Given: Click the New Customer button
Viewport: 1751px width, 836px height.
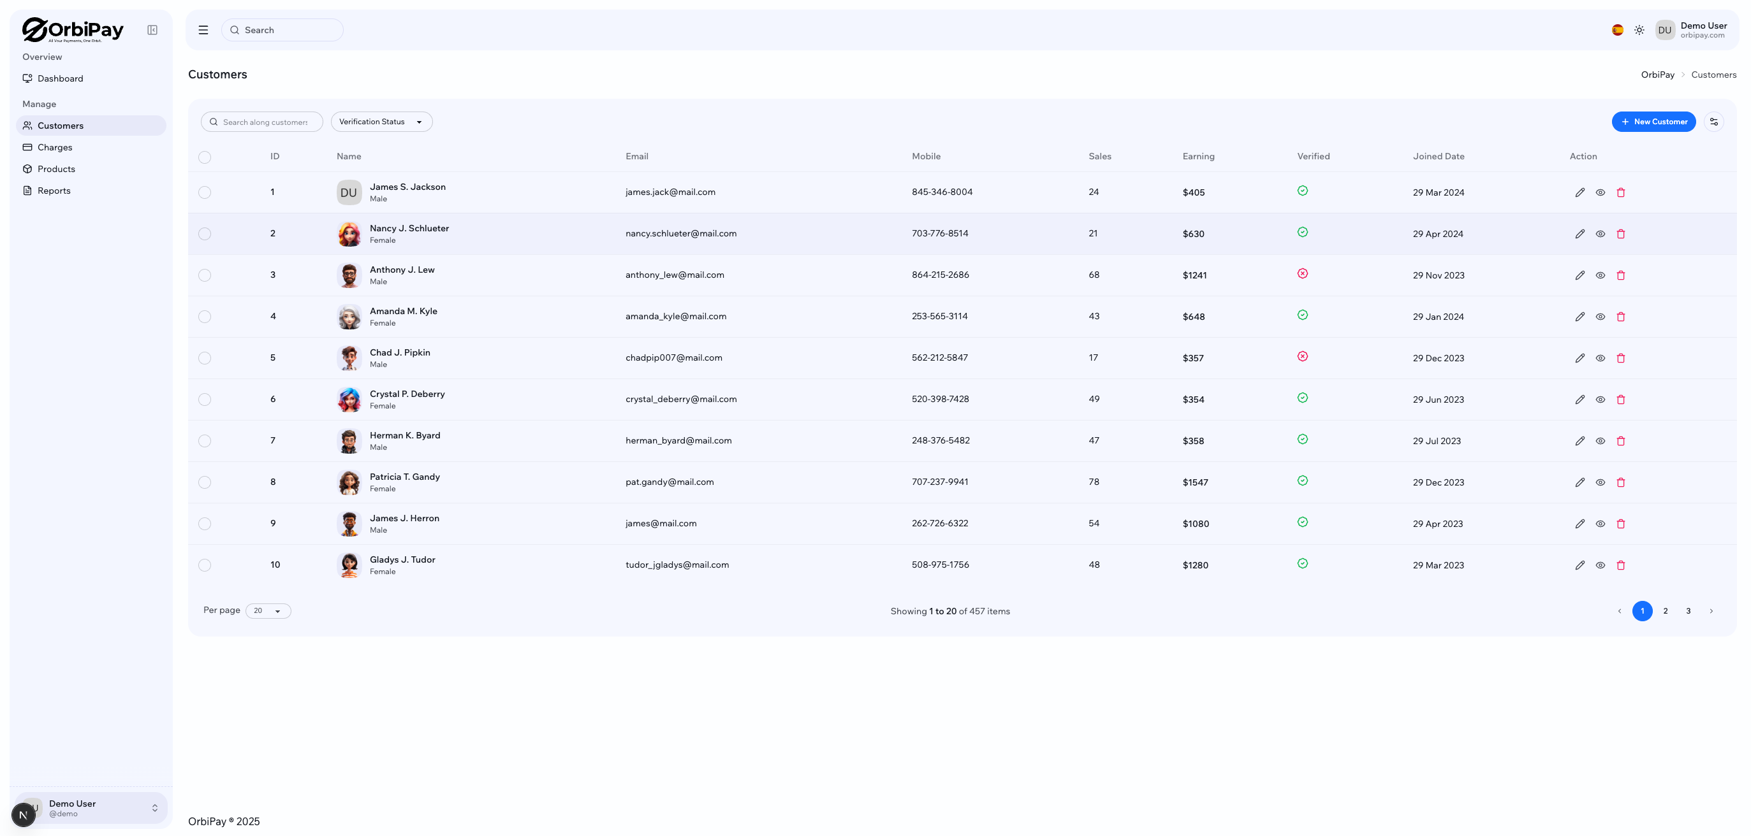Looking at the screenshot, I should point(1654,122).
